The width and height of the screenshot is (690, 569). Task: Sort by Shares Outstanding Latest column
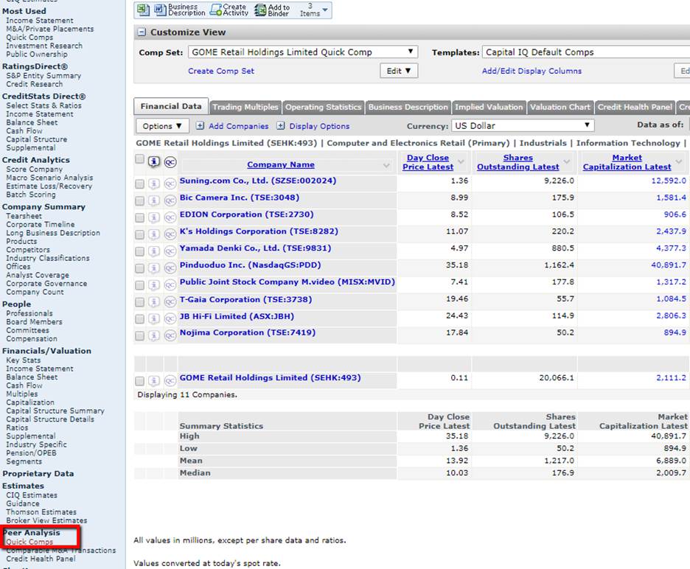pos(518,162)
